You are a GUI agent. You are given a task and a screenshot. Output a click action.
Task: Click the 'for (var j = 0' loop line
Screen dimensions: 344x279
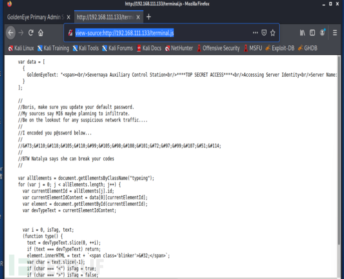[69, 184]
